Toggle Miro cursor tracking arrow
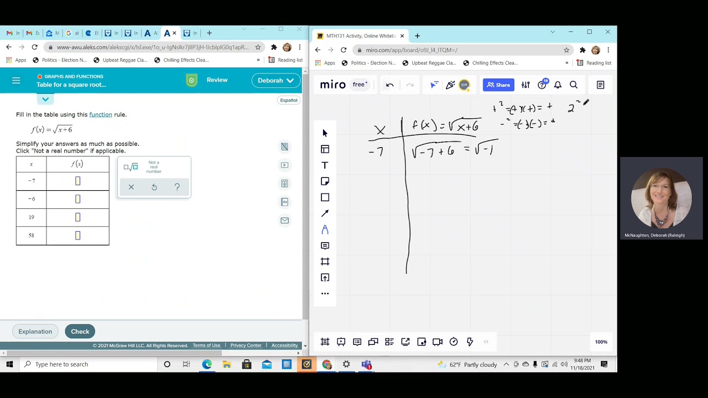Viewport: 708px width, 398px height. pos(434,85)
